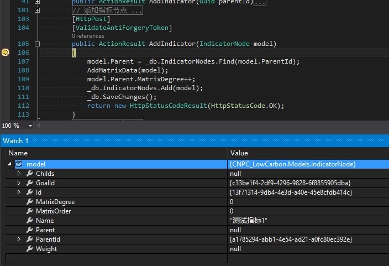Click the wrench icon beside Childs
This screenshot has height=266, width=389.
[29, 173]
